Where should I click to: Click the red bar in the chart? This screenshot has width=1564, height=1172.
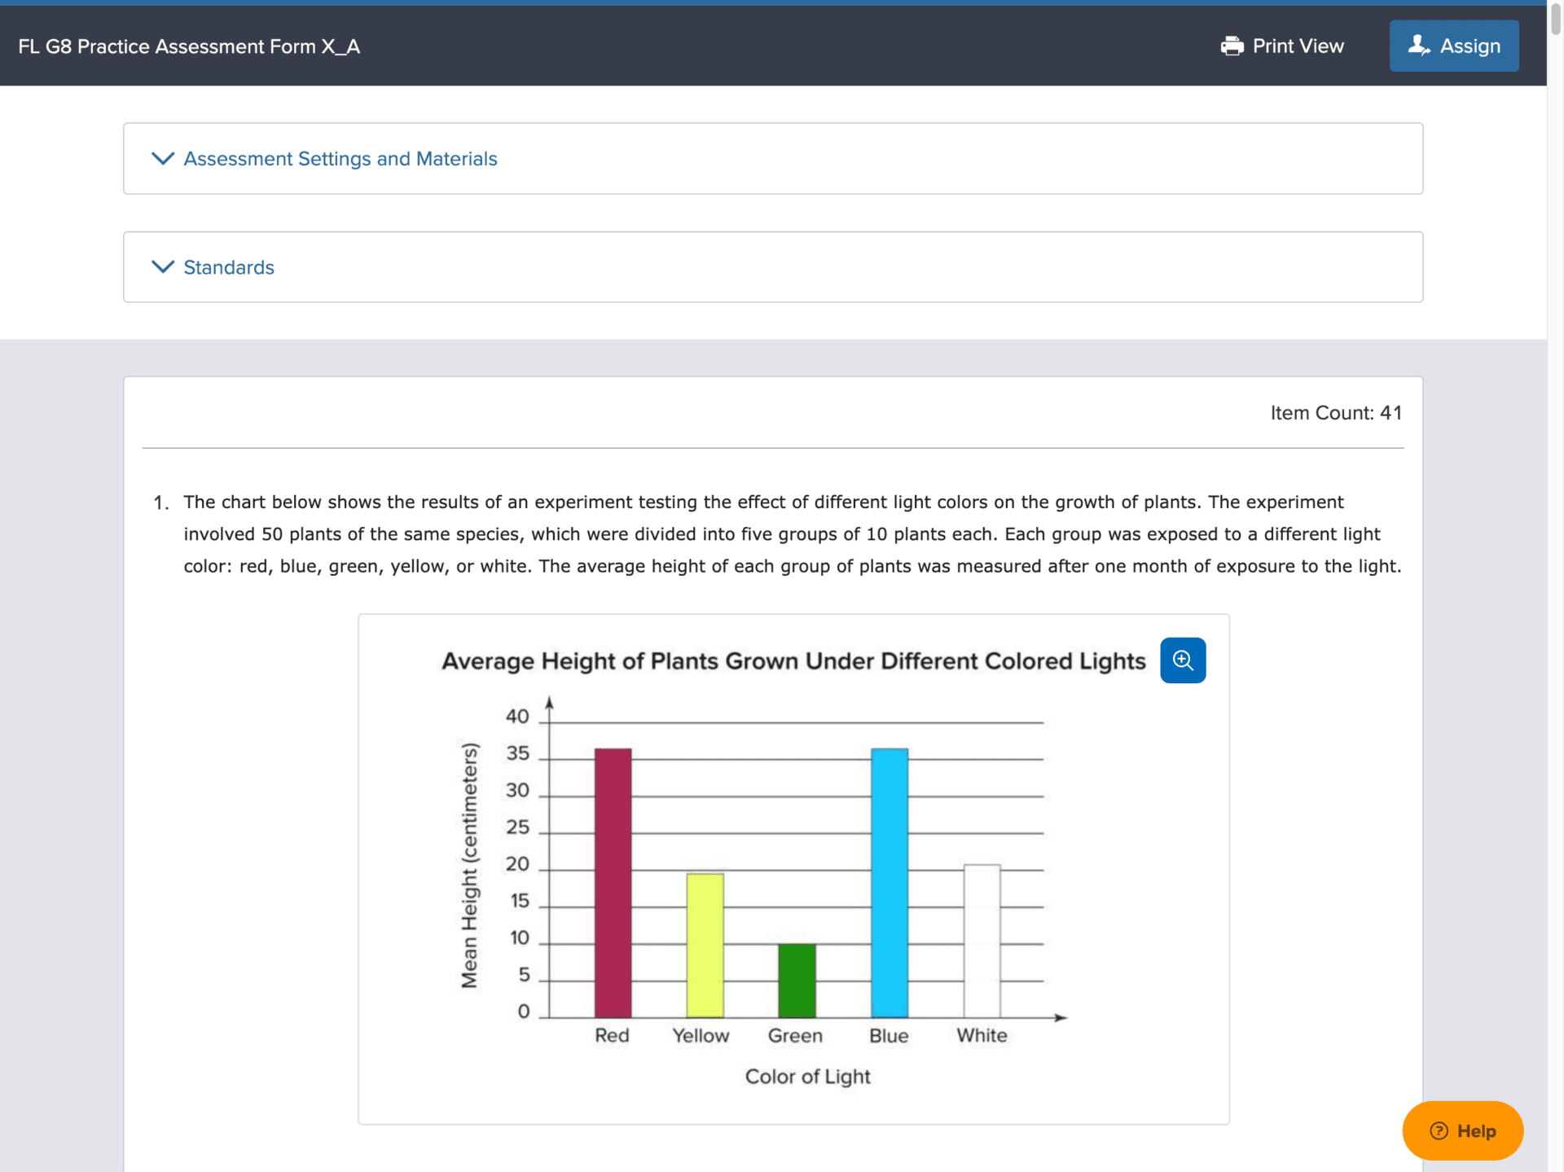tap(613, 883)
